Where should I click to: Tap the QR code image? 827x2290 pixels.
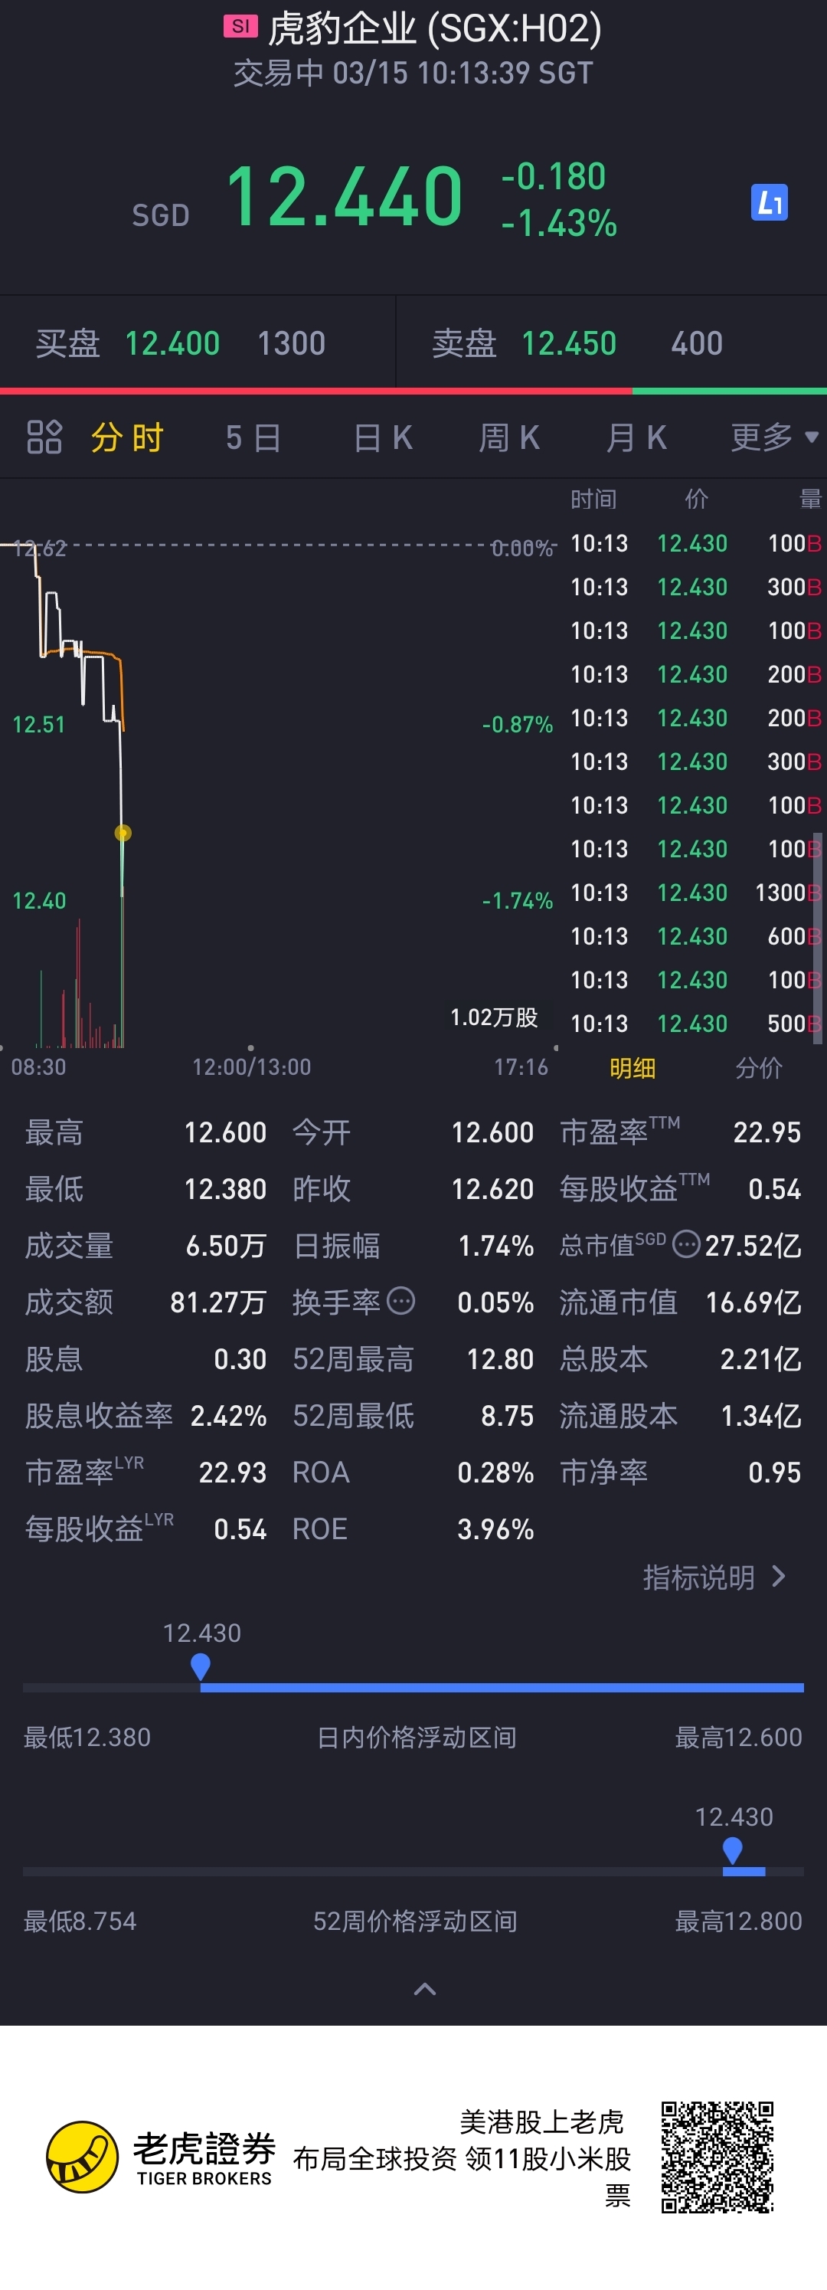(x=717, y=2157)
